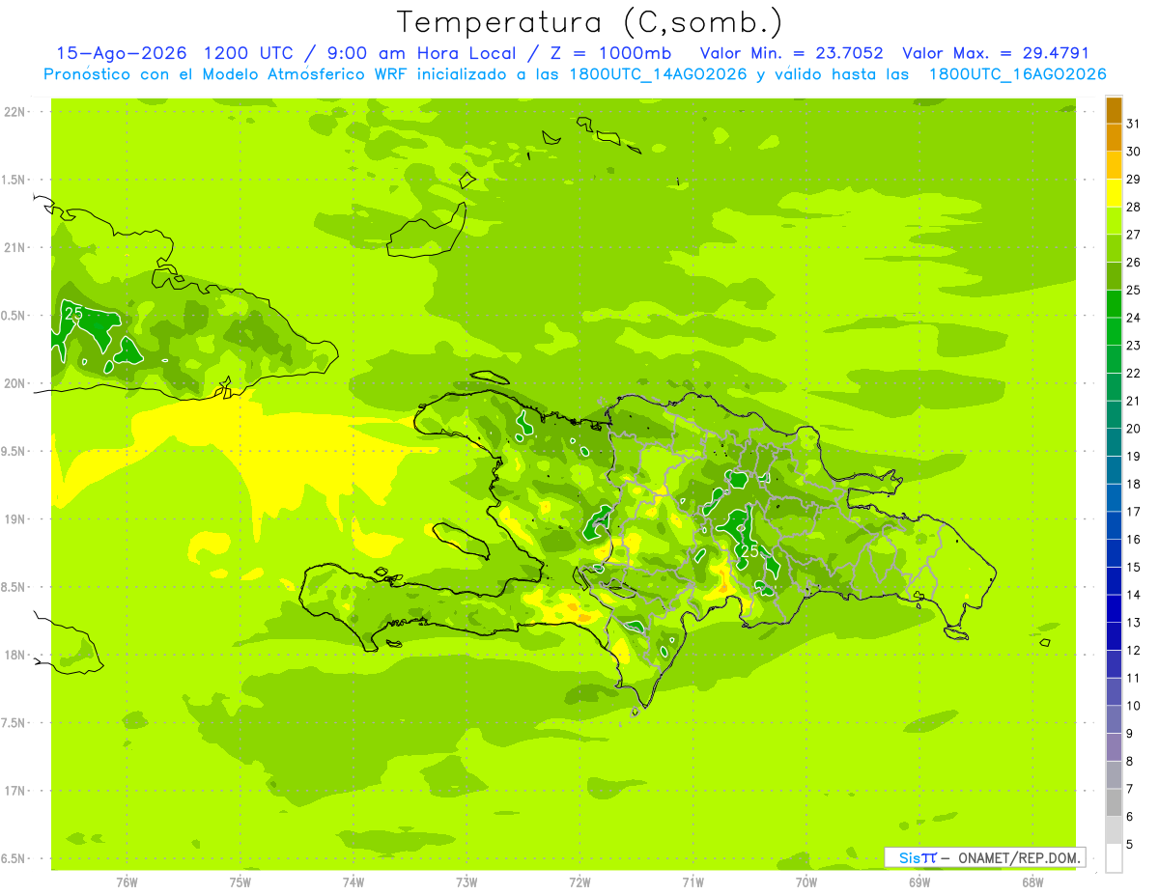Click the legend value 24
The width and height of the screenshot is (1159, 895).
[x=1134, y=317]
